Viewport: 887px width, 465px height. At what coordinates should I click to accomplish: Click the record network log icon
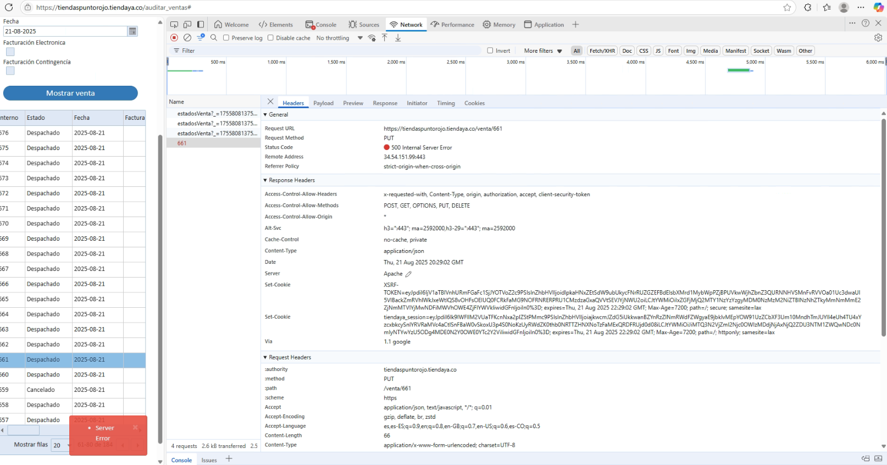tap(174, 38)
